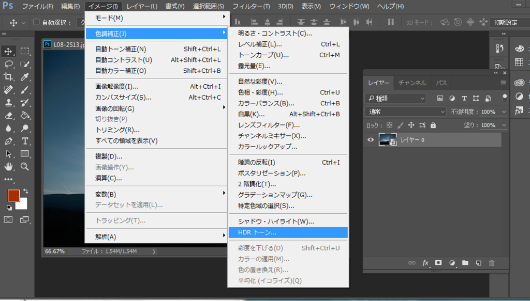Choose 自動トーン補正(N) command
Viewport: 530px width, 301px height.
pyautogui.click(x=157, y=49)
